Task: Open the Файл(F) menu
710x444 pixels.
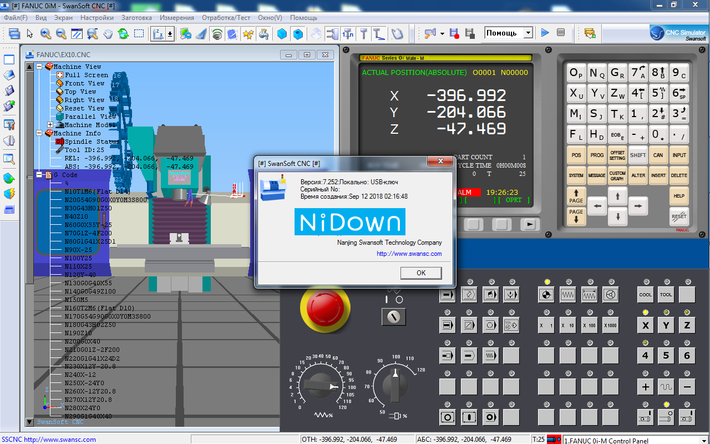Action: click(15, 18)
